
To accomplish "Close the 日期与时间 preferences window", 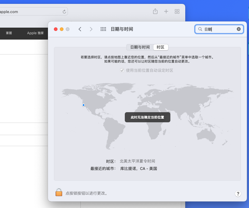I will [x=56, y=29].
